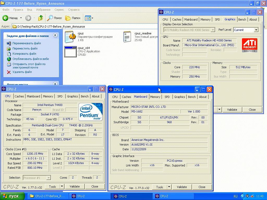
Task: Click the Back arrow icon in Explorer toolbar
Action: pyautogui.click(x=5, y=18)
